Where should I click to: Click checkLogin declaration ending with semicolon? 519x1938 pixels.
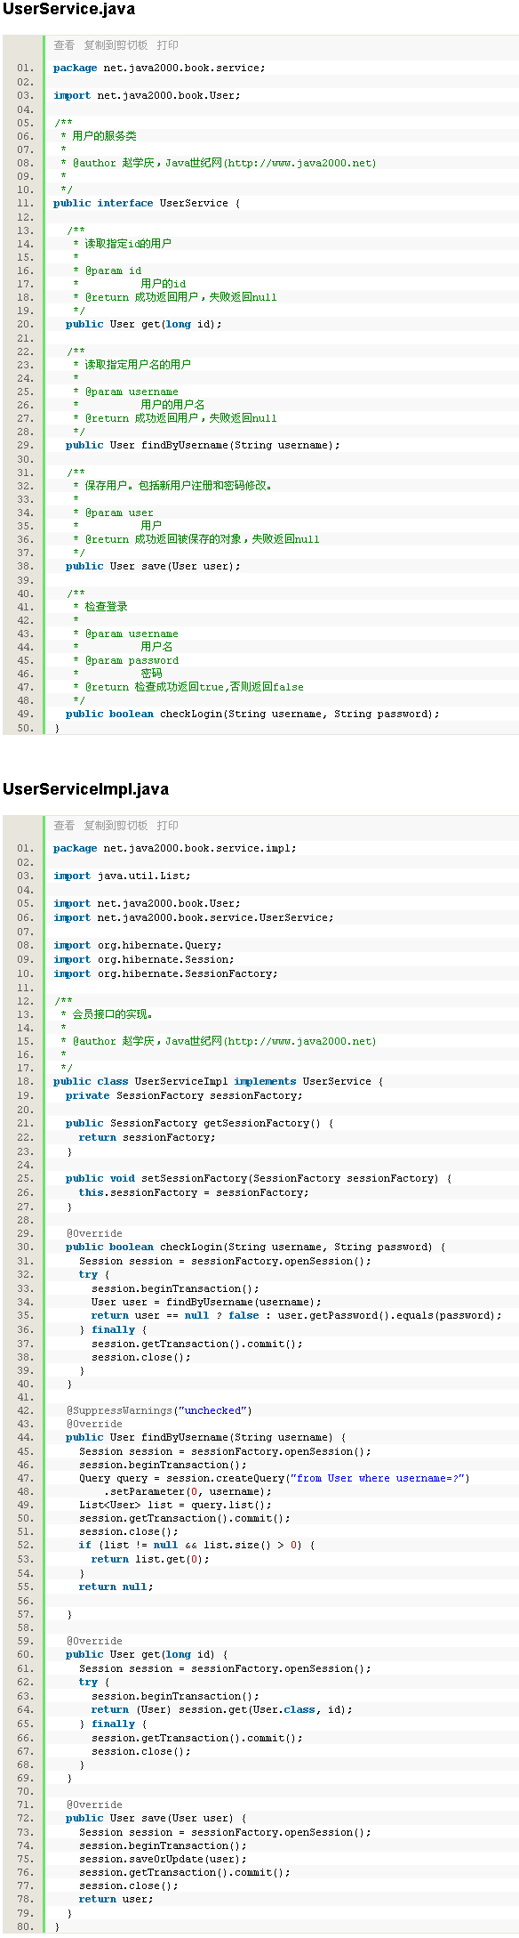click(252, 714)
